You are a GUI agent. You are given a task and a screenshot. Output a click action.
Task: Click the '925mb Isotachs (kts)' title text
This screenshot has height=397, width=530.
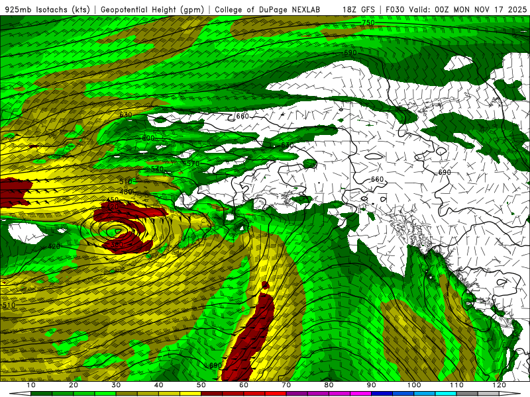pyautogui.click(x=48, y=10)
